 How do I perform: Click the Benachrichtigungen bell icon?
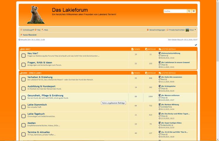tap(148, 30)
